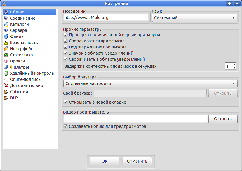Screen dimensions: 242x171
Task: Click the DLP icon
Action: [6, 98]
